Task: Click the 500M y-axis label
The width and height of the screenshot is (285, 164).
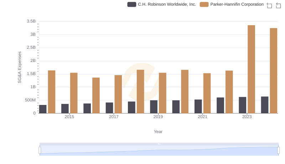Action: pos(30,100)
